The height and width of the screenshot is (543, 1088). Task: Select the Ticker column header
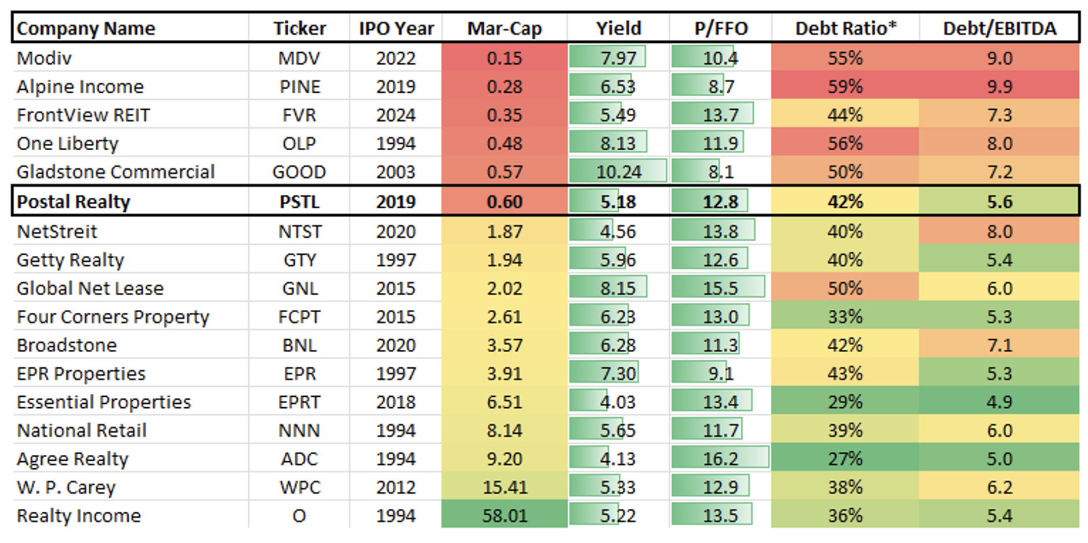point(299,28)
